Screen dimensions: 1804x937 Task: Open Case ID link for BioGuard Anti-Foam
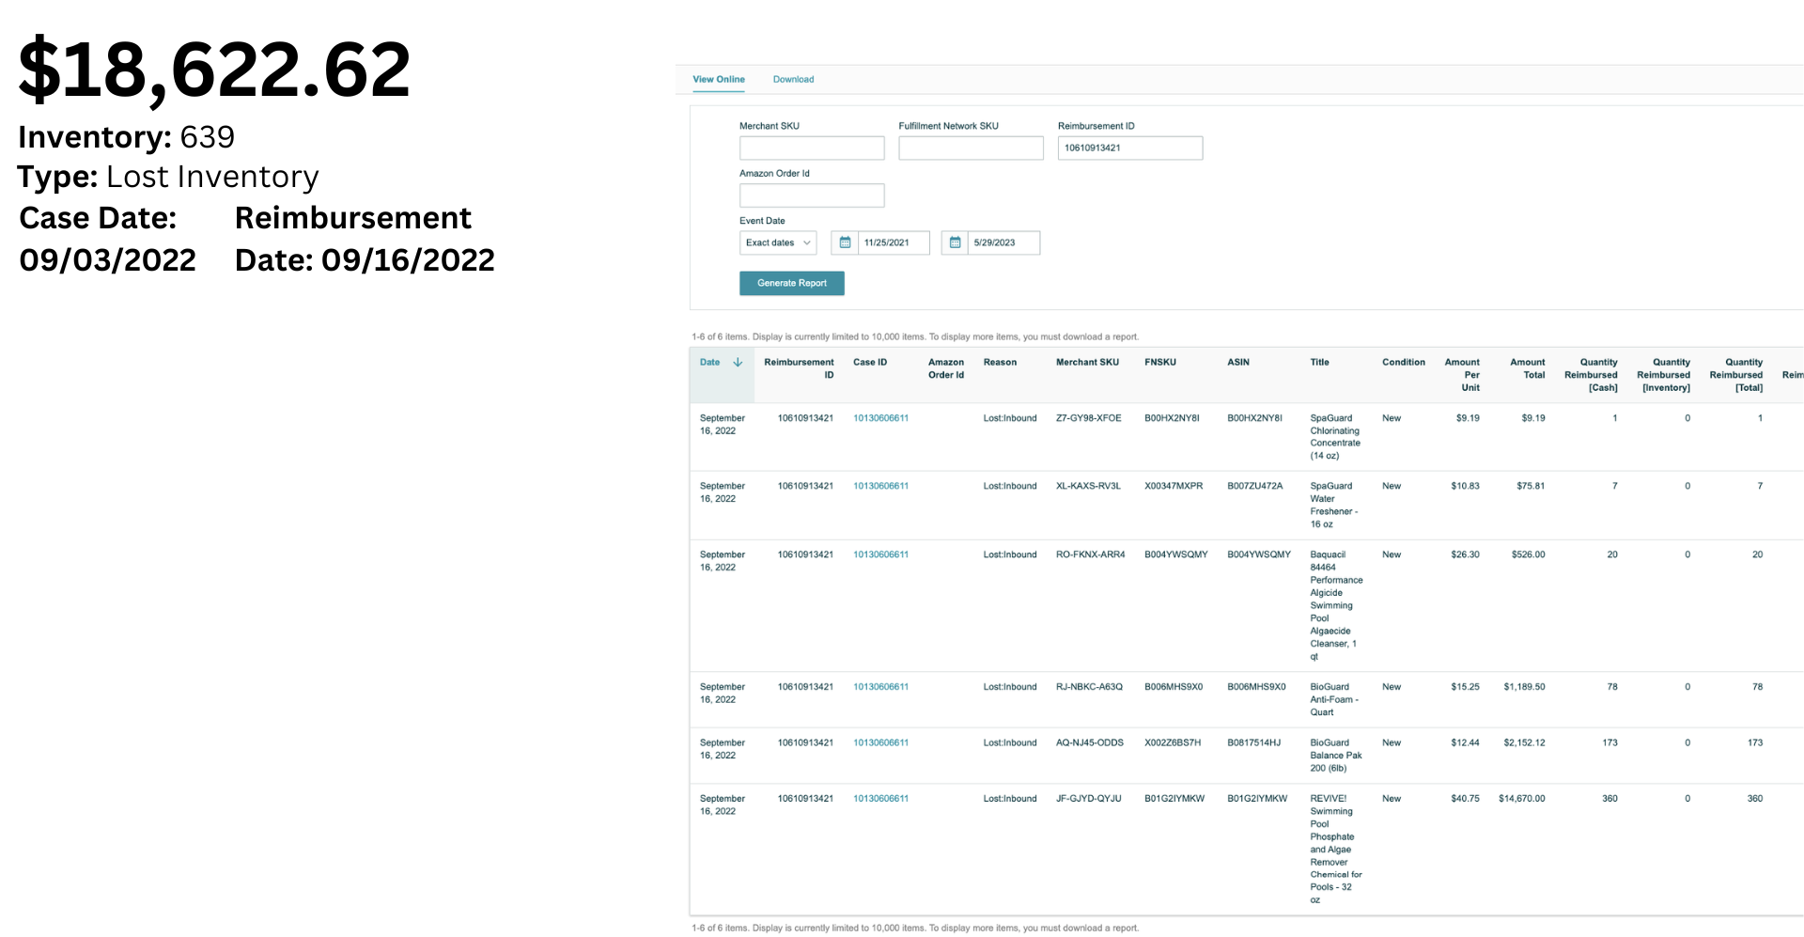[880, 687]
